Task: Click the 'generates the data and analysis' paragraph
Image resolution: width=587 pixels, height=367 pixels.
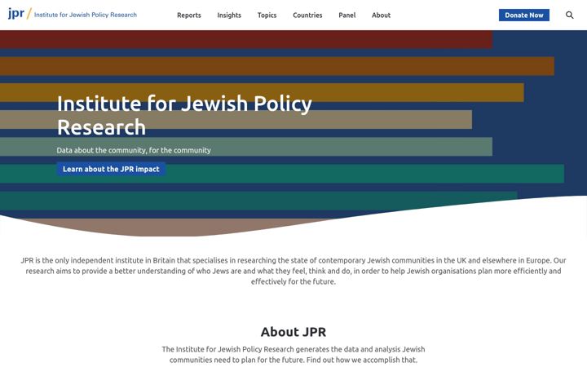Action: coord(293,354)
